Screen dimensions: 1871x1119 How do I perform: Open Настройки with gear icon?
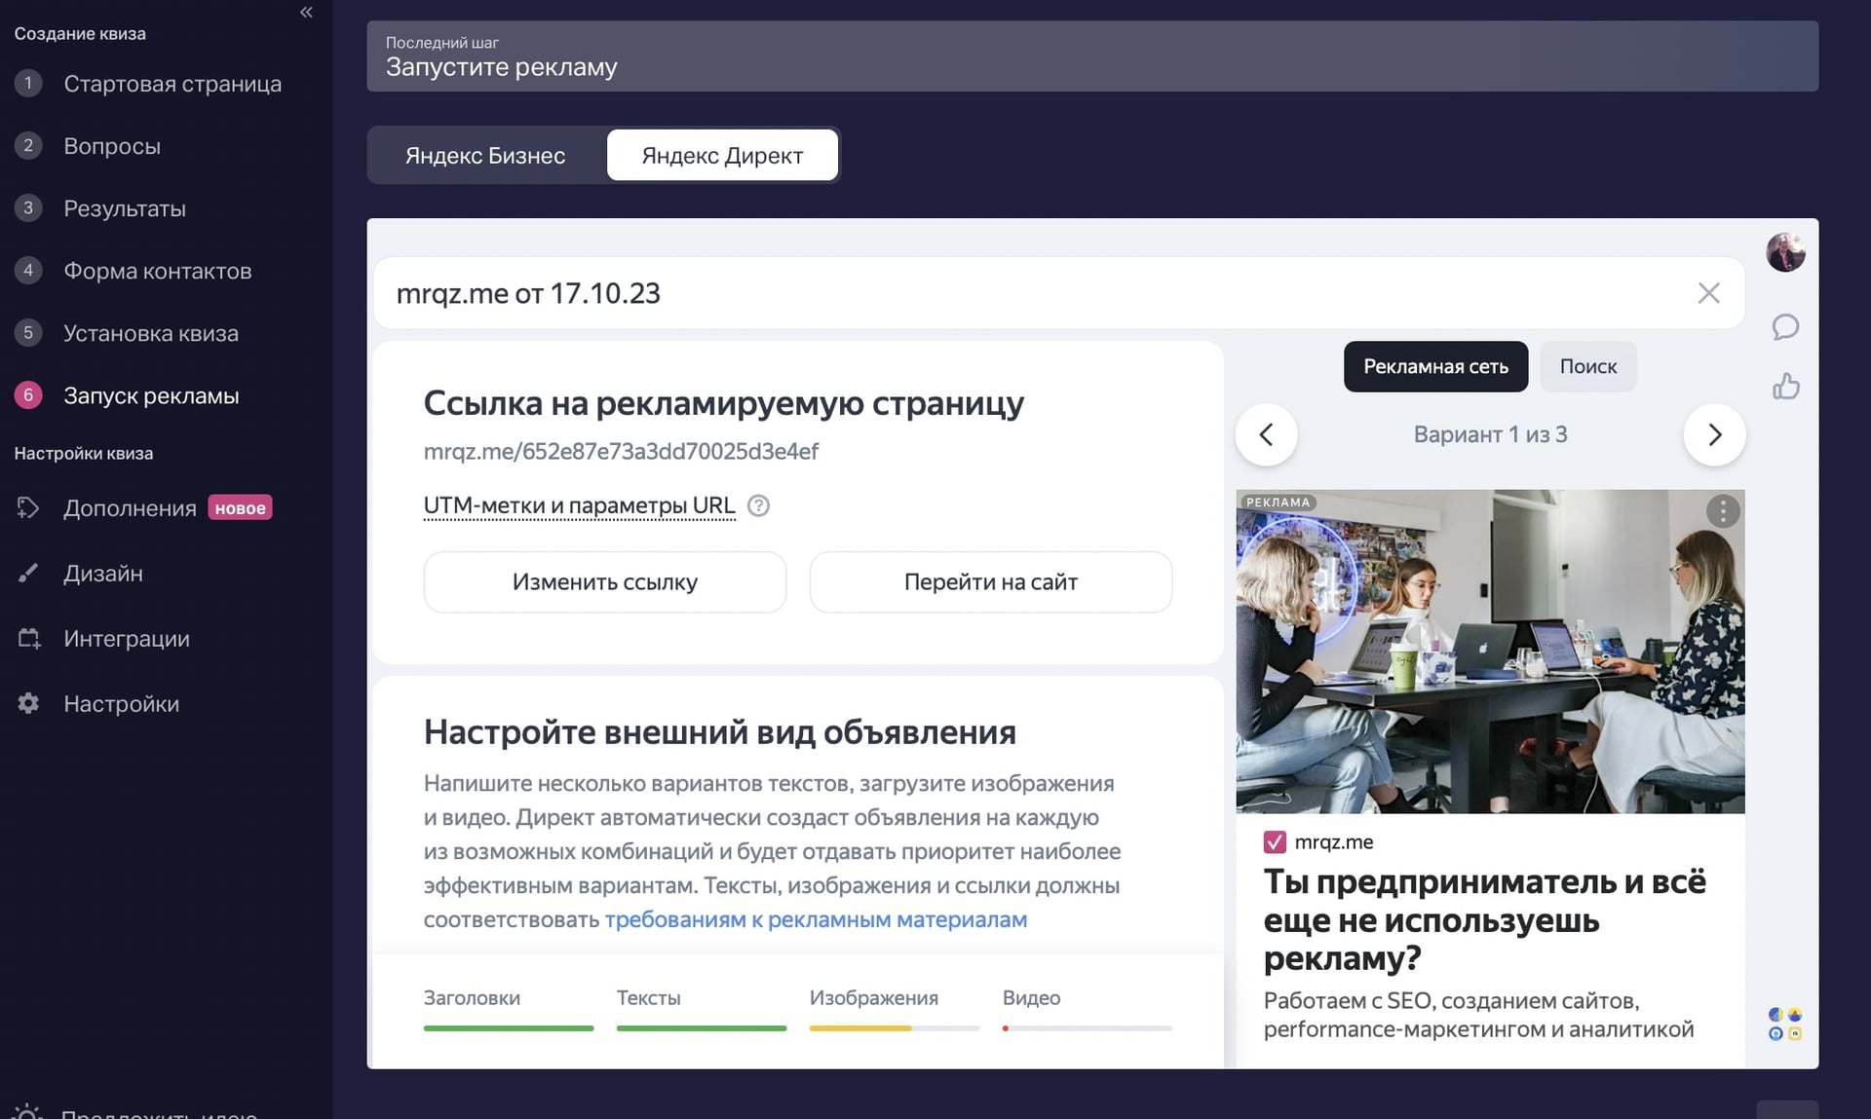click(121, 704)
